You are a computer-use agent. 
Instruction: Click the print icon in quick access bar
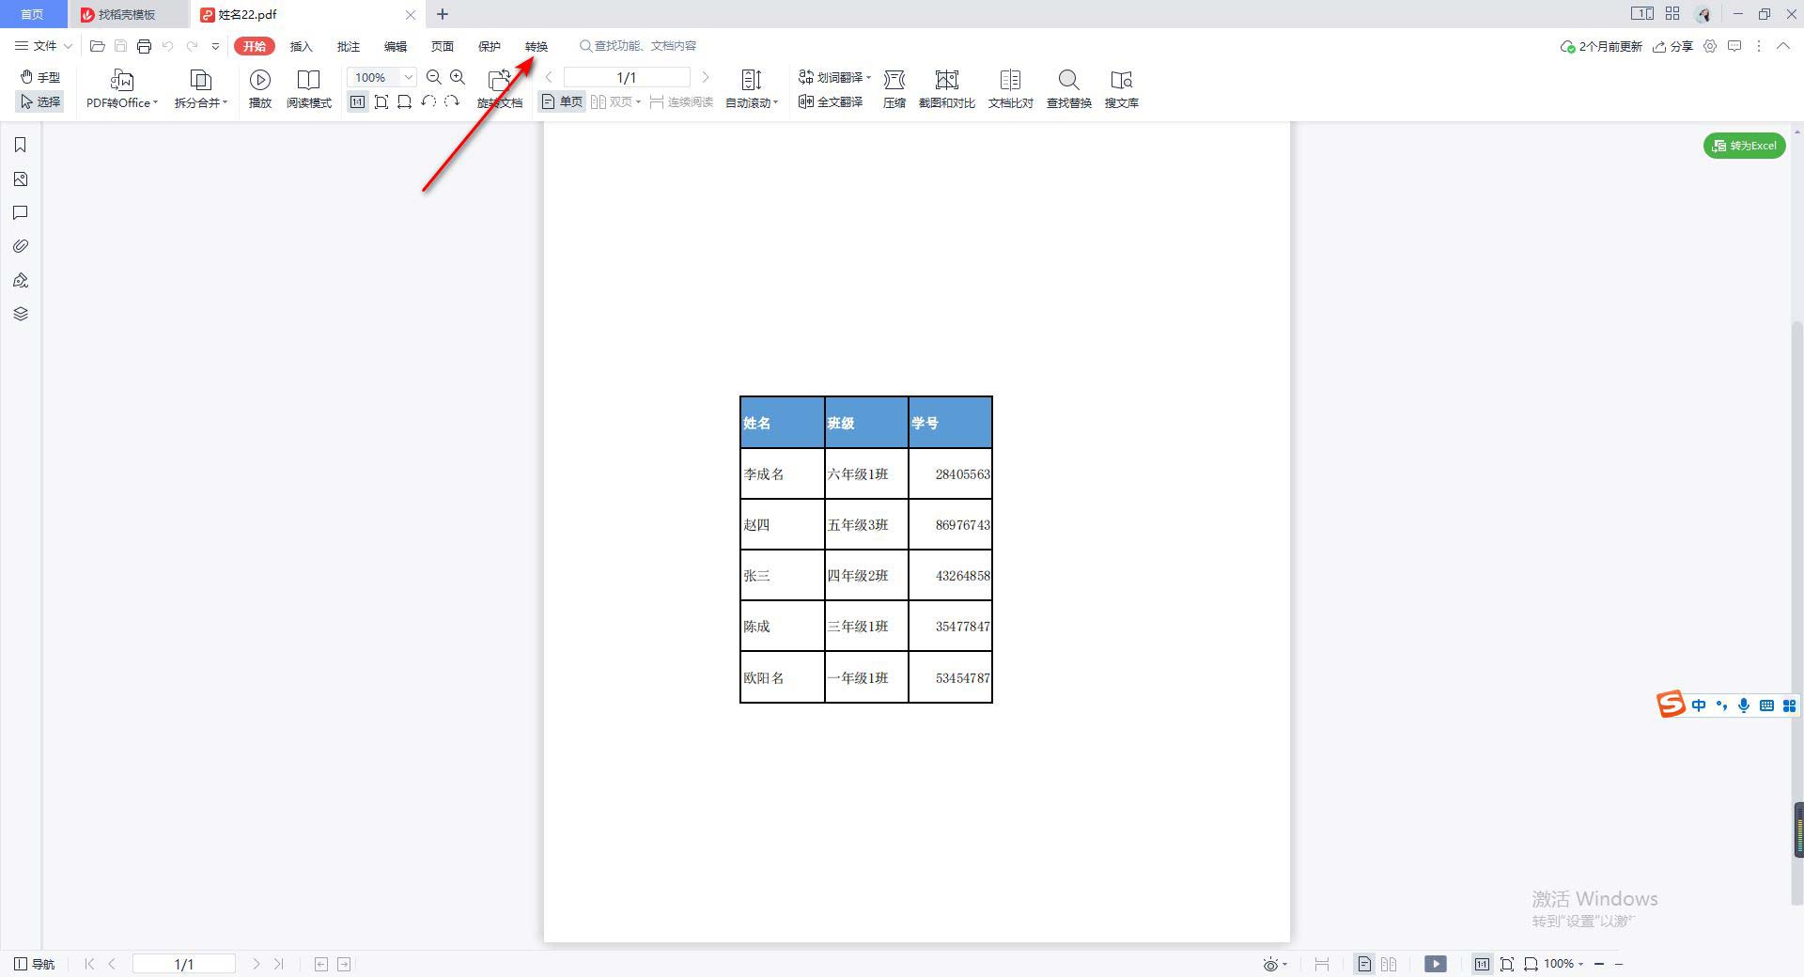pos(144,46)
